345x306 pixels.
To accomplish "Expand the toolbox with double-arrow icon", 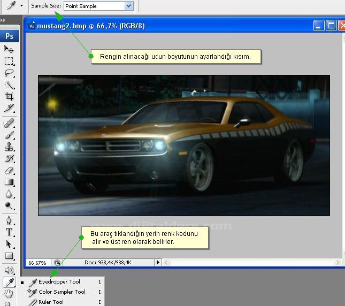I will [x=3, y=20].
